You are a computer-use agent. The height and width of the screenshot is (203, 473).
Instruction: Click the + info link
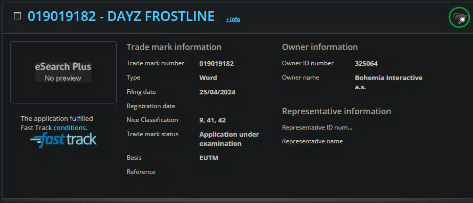pyautogui.click(x=233, y=19)
